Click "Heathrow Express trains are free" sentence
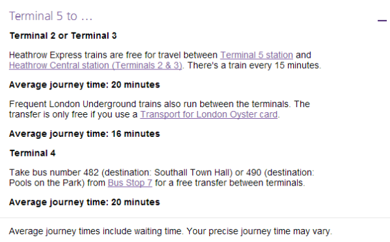 tap(75, 55)
